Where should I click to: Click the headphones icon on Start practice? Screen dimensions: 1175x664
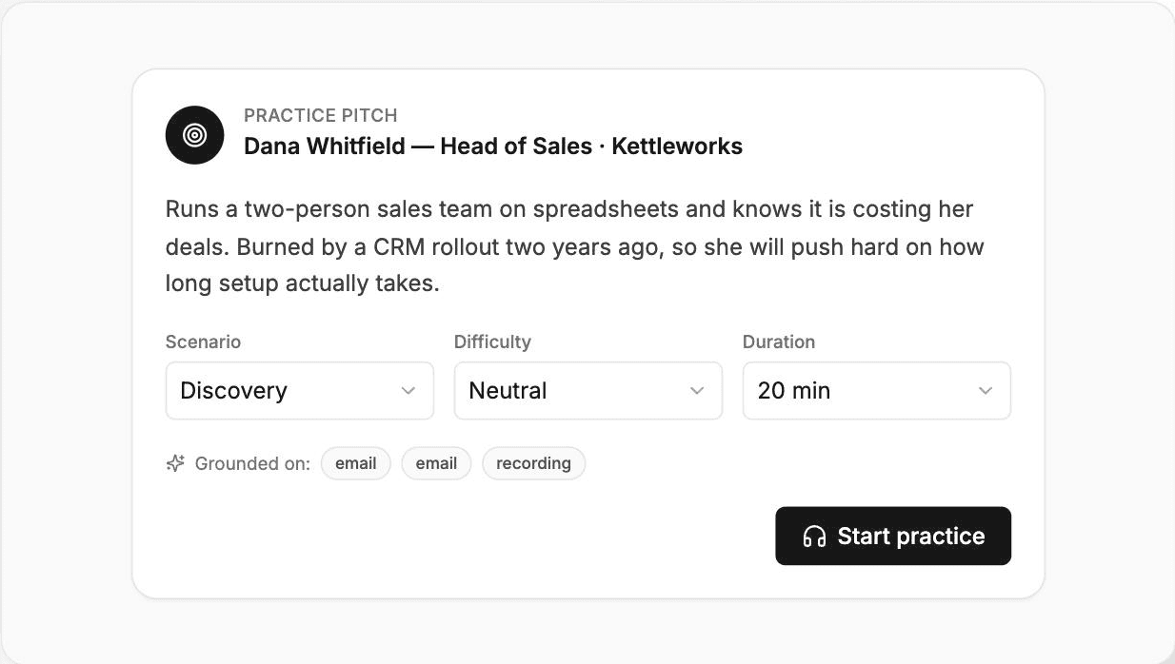tap(814, 537)
